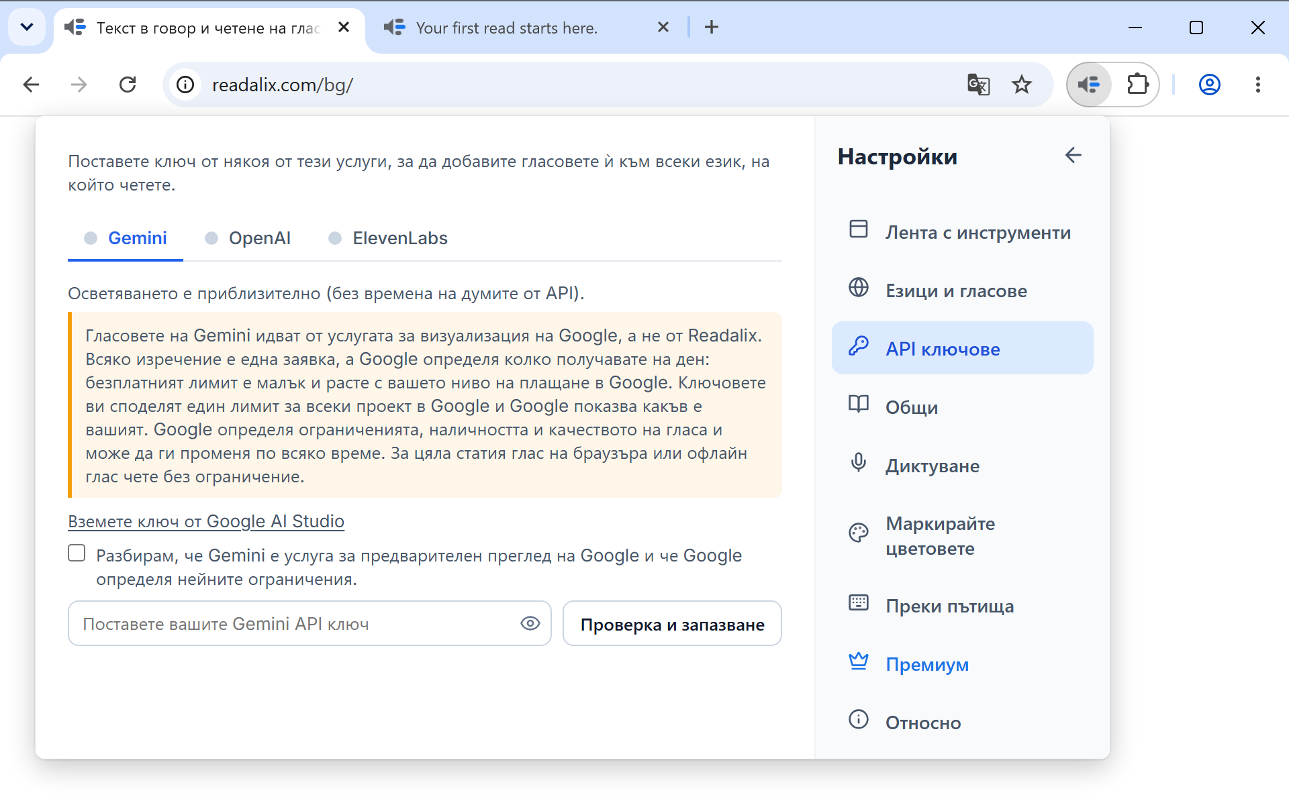Click the Google Translate page icon
The width and height of the screenshot is (1289, 805).
pyautogui.click(x=978, y=85)
